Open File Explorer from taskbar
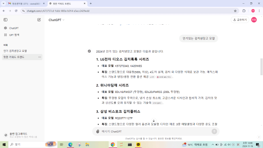 click(87, 144)
